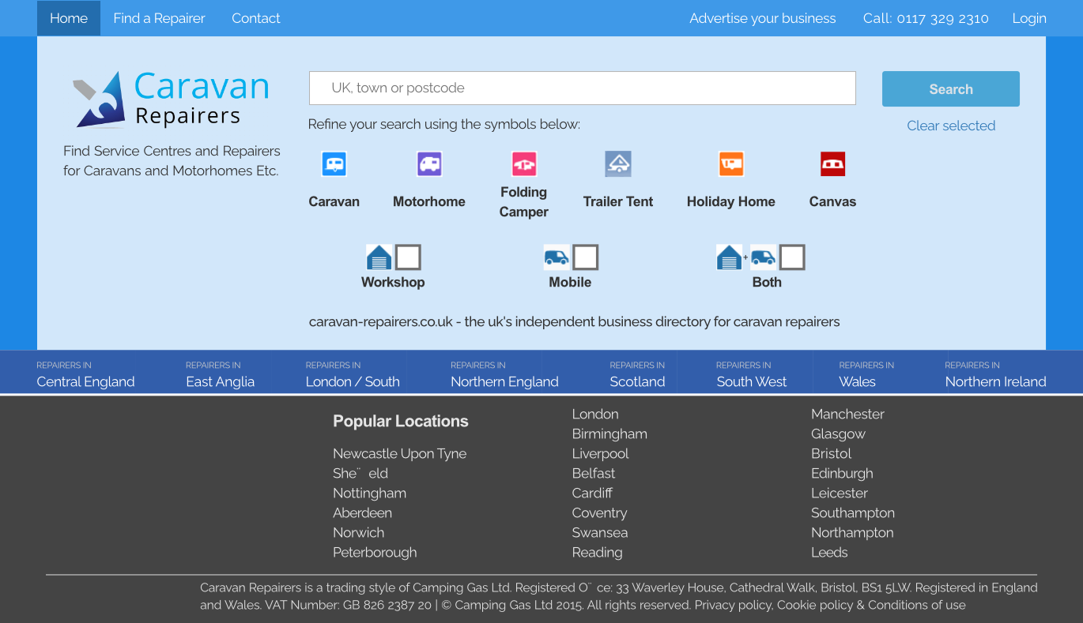Open Find a Repairer page
The width and height of the screenshot is (1083, 623).
(x=159, y=18)
